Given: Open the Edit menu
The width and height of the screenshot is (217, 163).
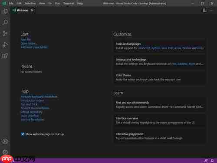Looking at the screenshot, I should click(19, 3).
